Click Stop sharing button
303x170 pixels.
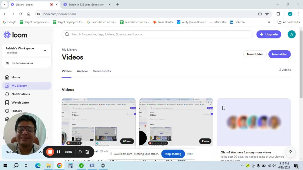[173, 154]
